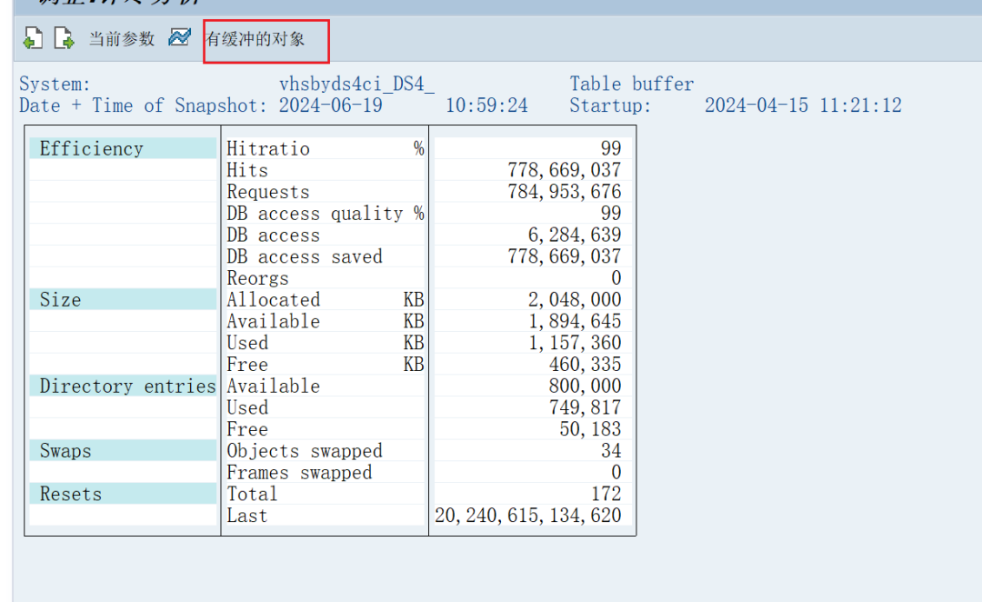Click the Frames swapped label
This screenshot has height=602, width=982.
299,472
